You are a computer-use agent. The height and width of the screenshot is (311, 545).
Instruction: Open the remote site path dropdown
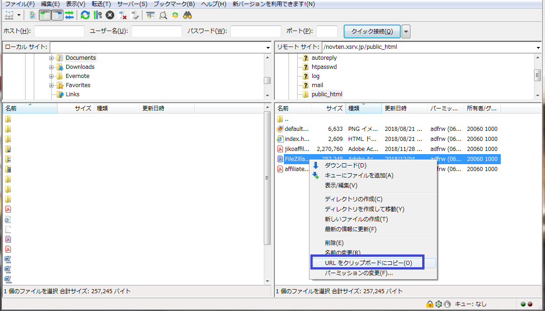click(537, 47)
